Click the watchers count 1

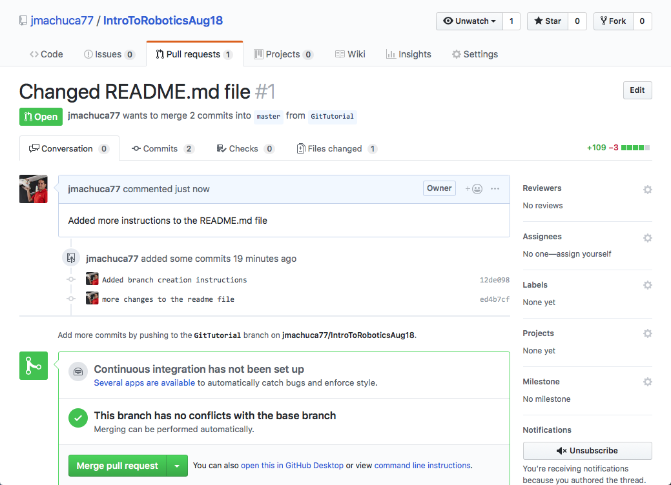(x=511, y=21)
